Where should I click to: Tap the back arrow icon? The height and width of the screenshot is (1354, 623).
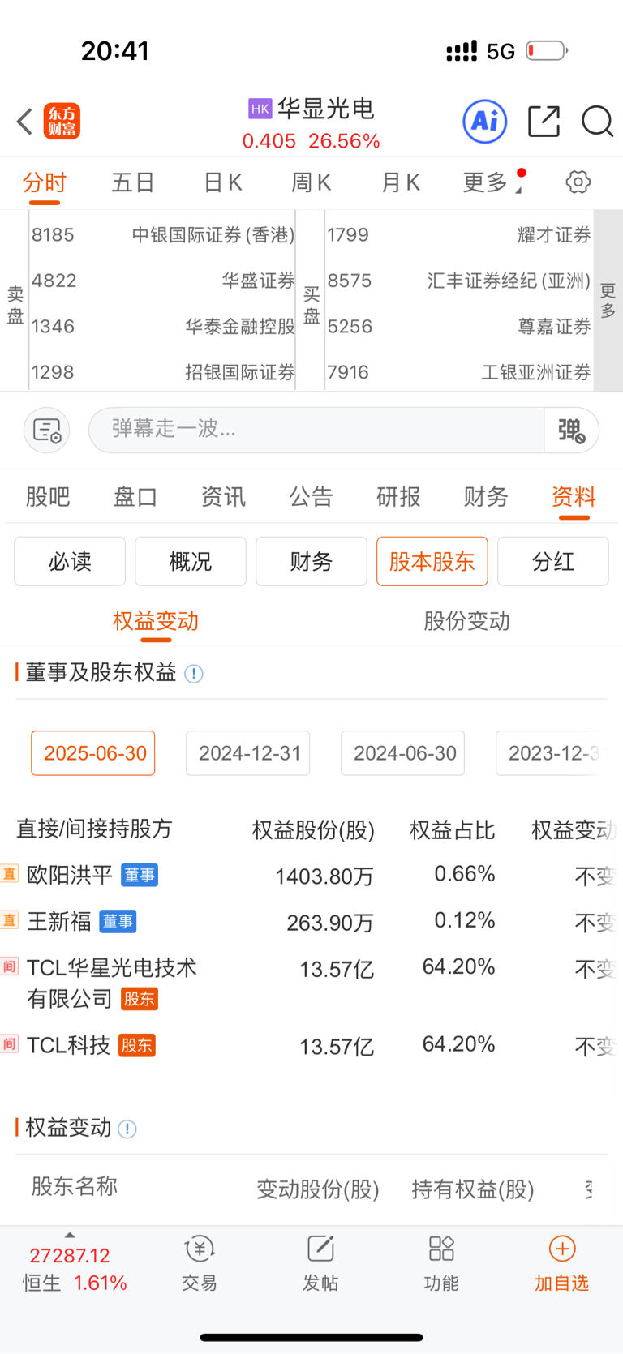click(x=25, y=122)
